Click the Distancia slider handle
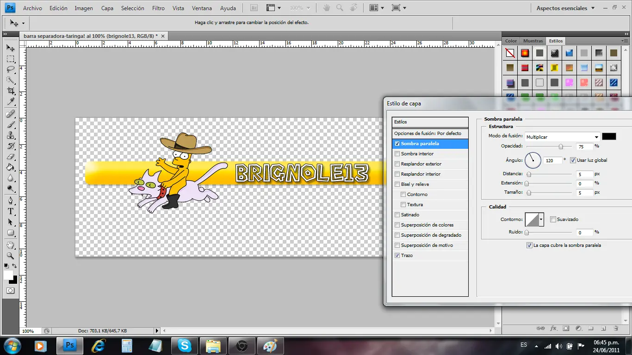Image resolution: width=632 pixels, height=355 pixels. click(528, 175)
